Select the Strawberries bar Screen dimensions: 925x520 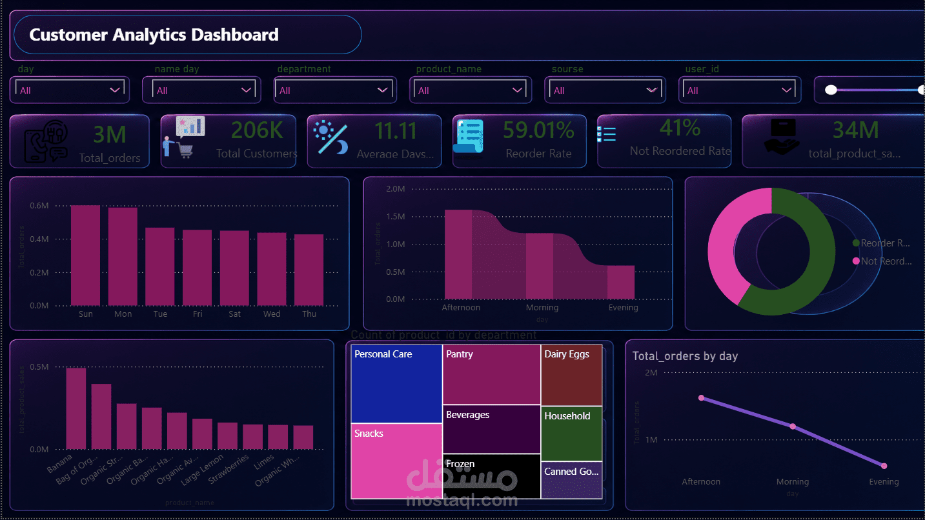point(252,437)
